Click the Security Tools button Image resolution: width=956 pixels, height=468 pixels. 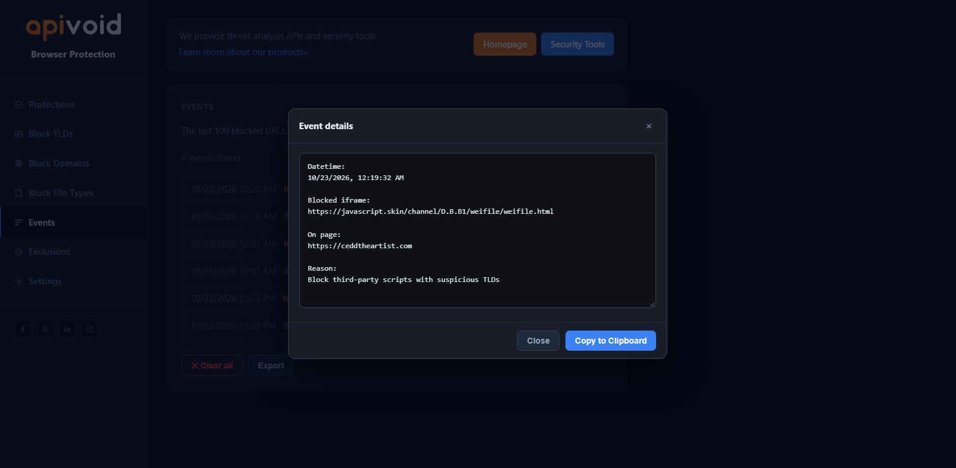577,44
